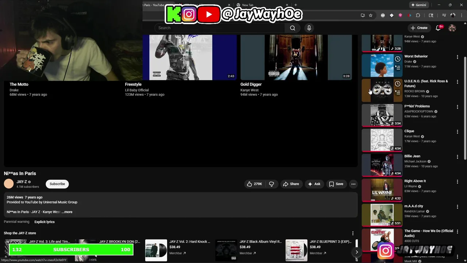Add U.O.E.N.O. to Watch later
This screenshot has height=263, width=467.
pos(398,84)
